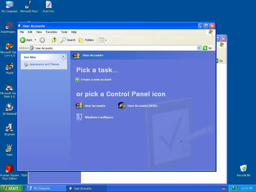Click the User Accounts header icon

(x=76, y=56)
